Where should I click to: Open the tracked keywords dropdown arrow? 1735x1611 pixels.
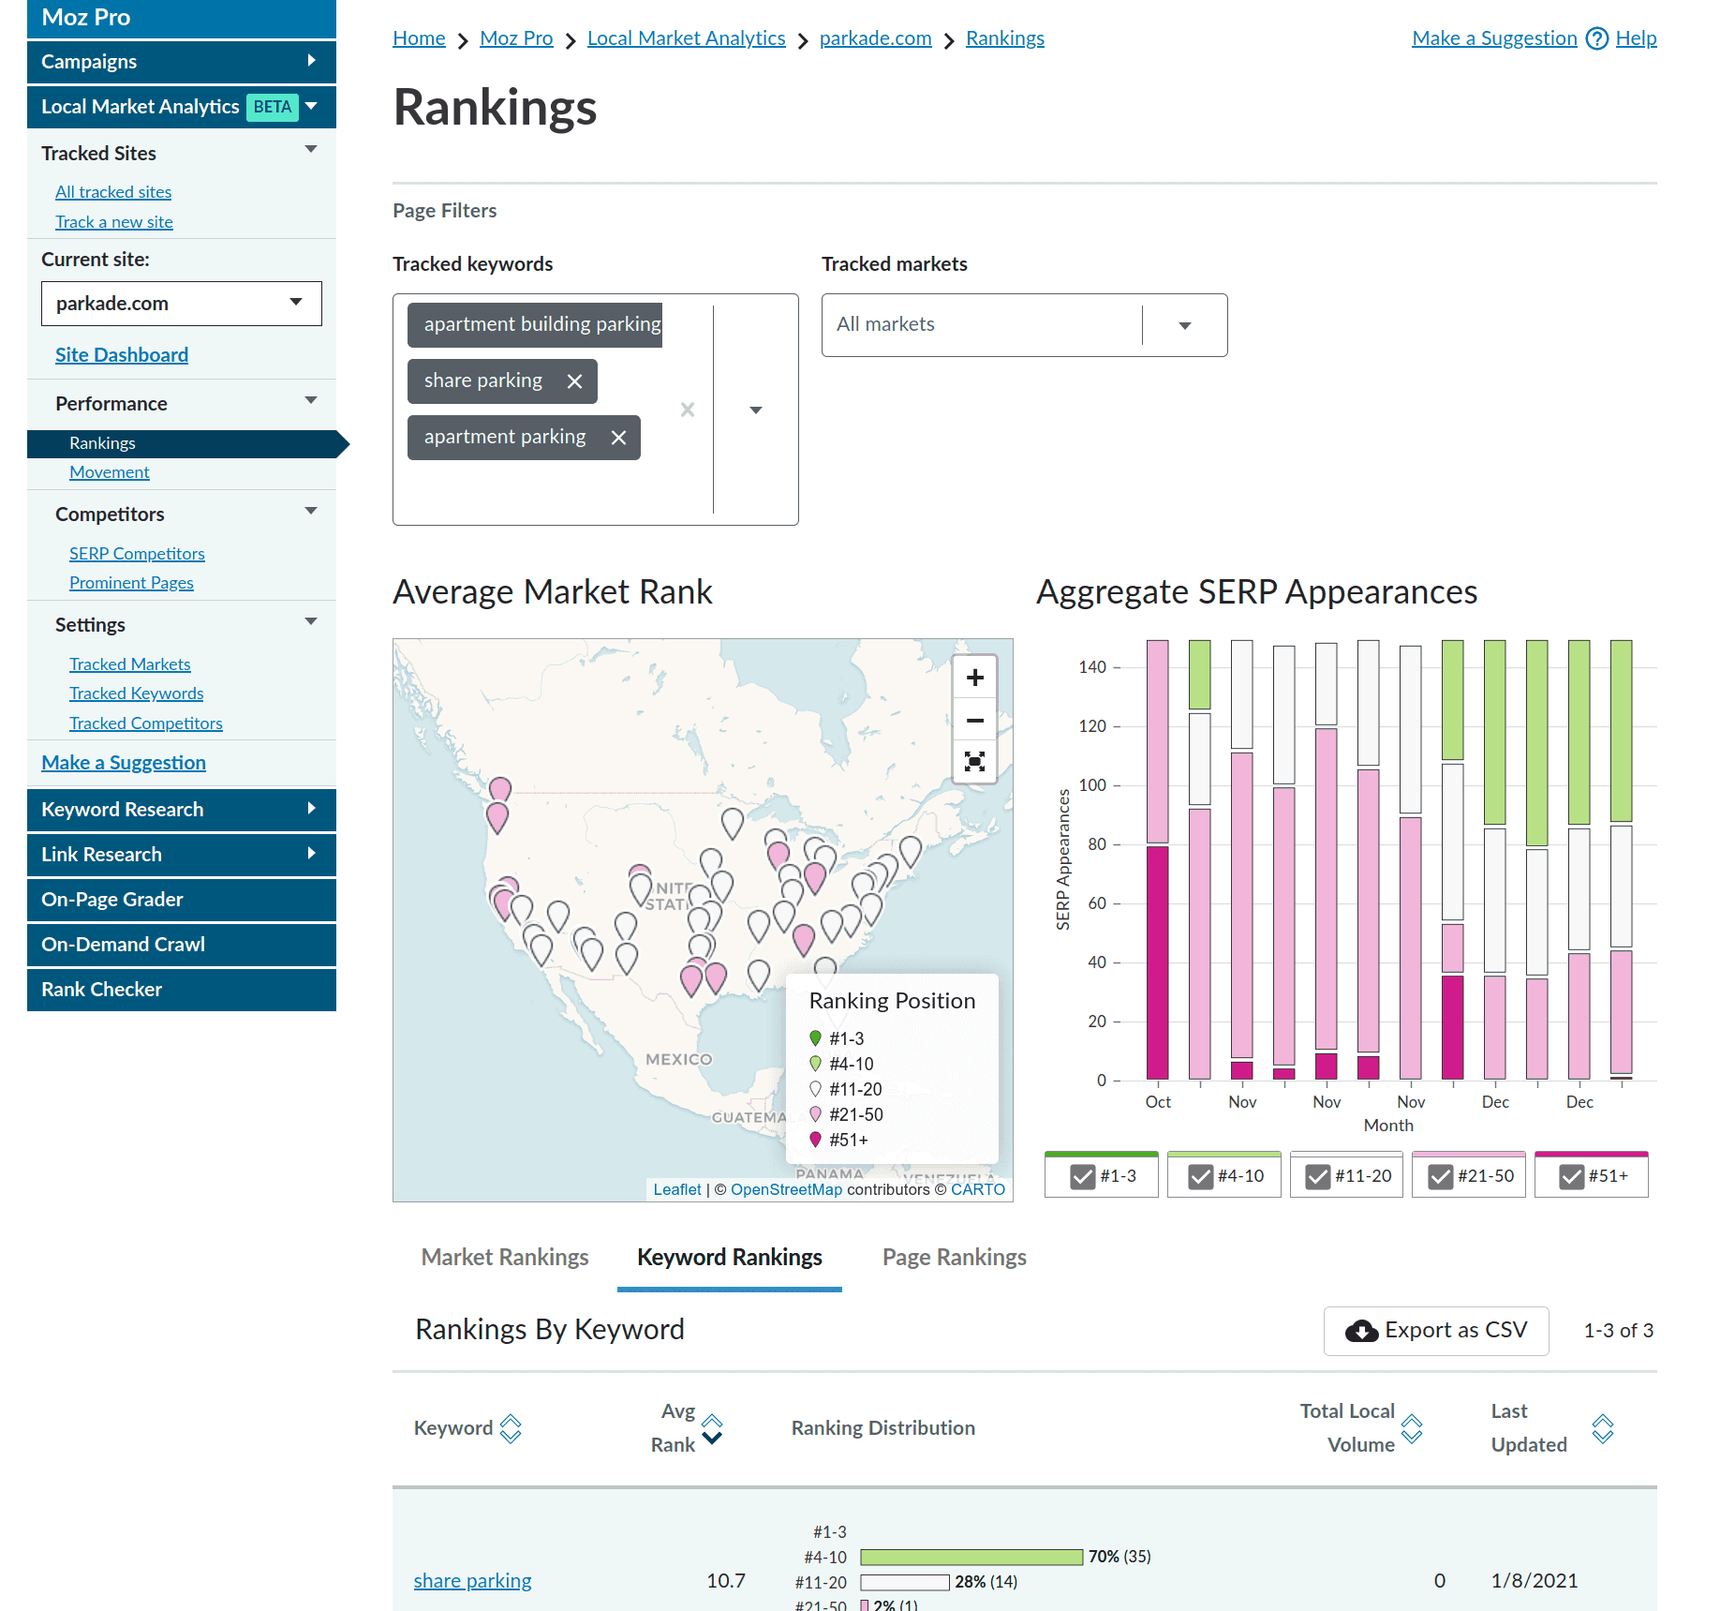[x=756, y=410]
